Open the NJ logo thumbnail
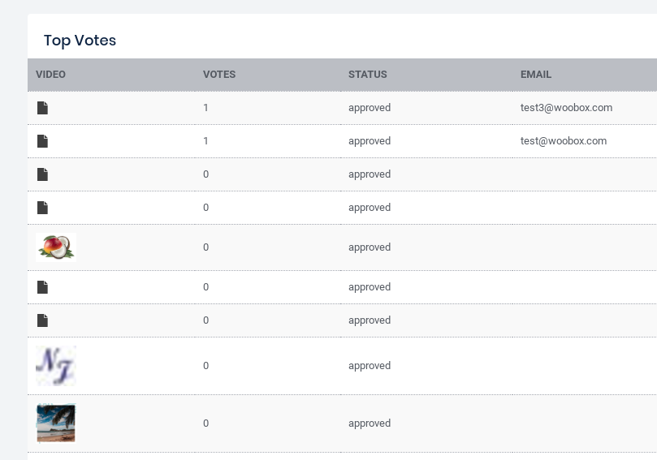The image size is (657, 460). click(x=56, y=365)
